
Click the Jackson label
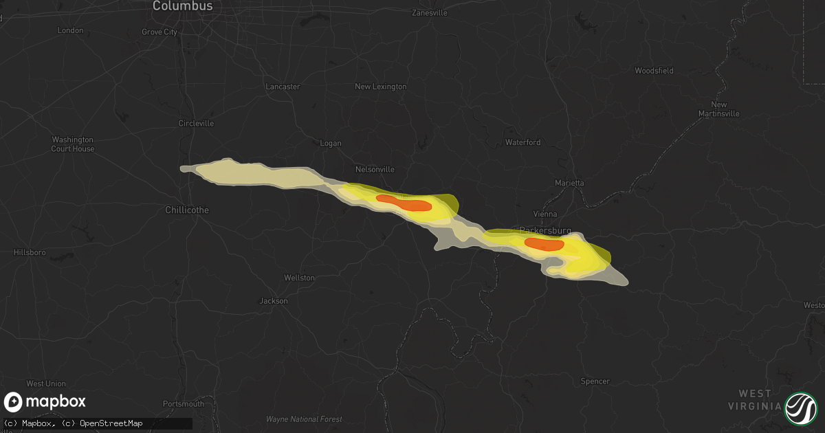tap(274, 301)
